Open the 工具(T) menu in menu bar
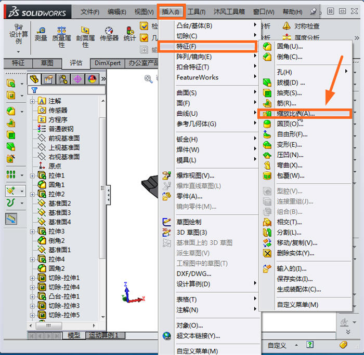This screenshot has width=364, height=355. [196, 11]
